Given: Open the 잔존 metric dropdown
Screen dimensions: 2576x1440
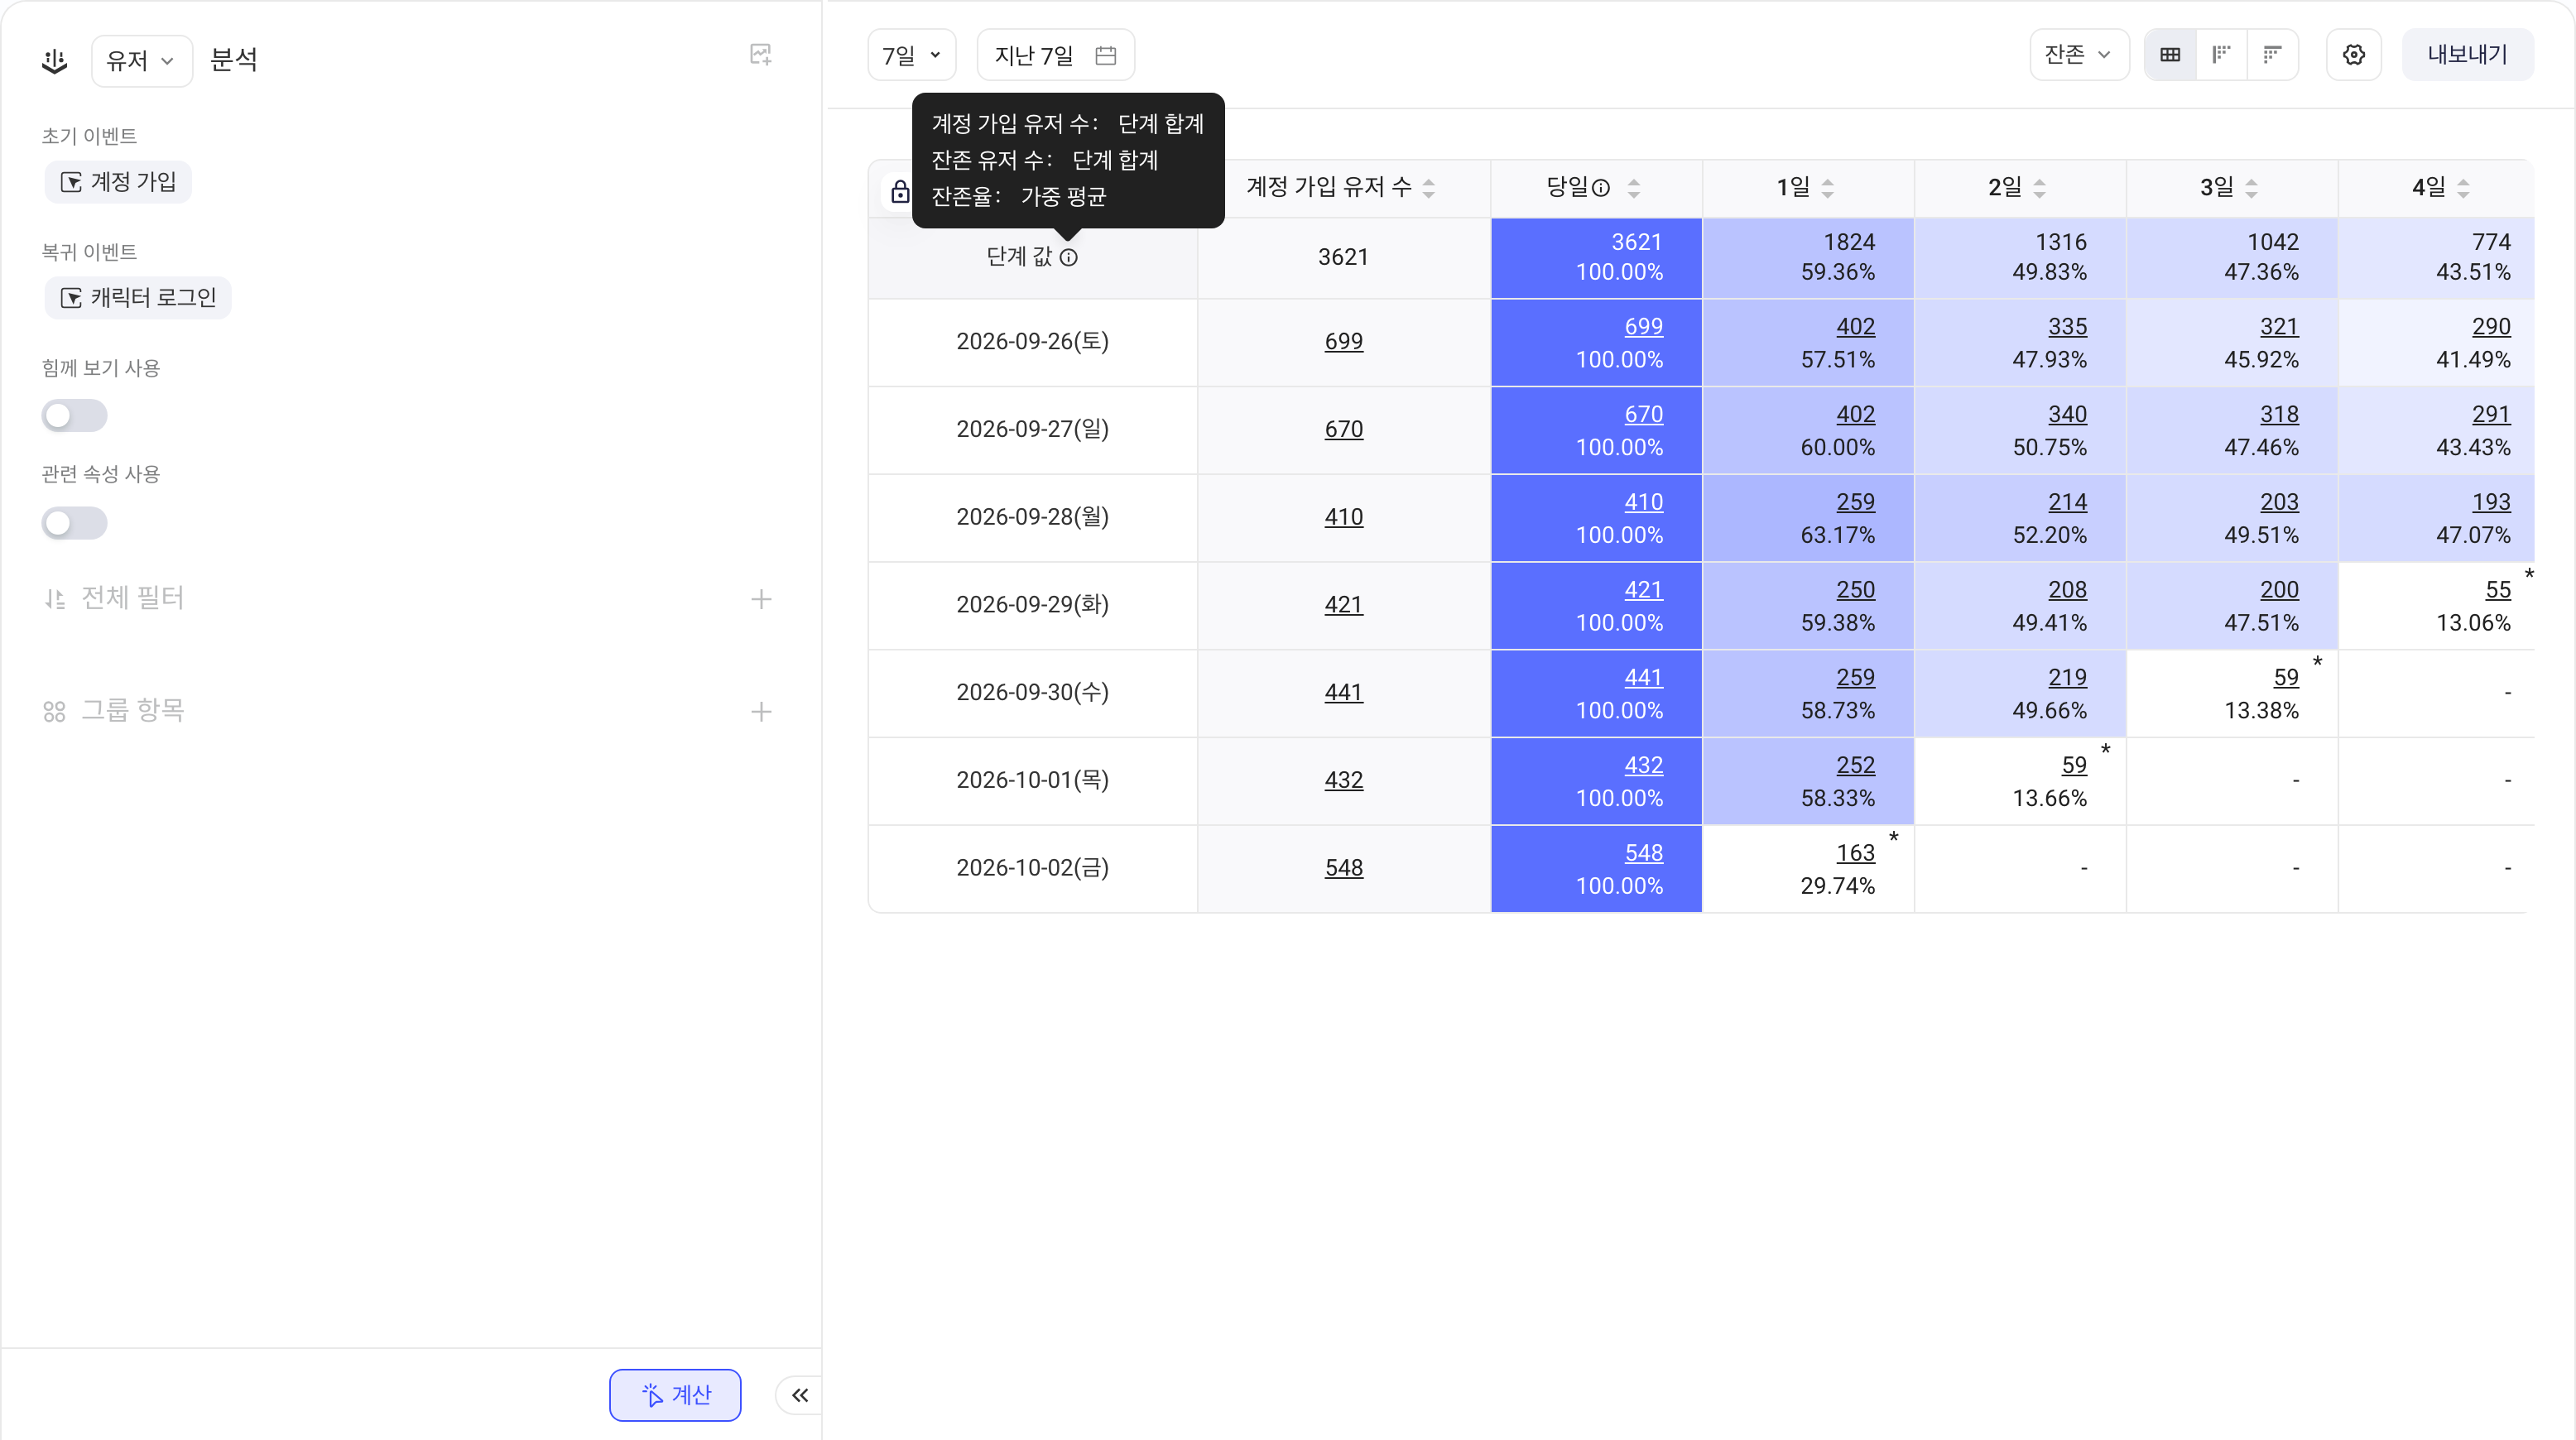Looking at the screenshot, I should pos(2079,55).
